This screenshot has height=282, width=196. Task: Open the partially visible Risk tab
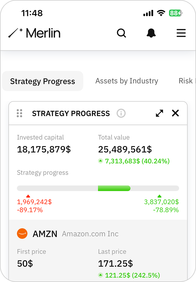(186, 81)
